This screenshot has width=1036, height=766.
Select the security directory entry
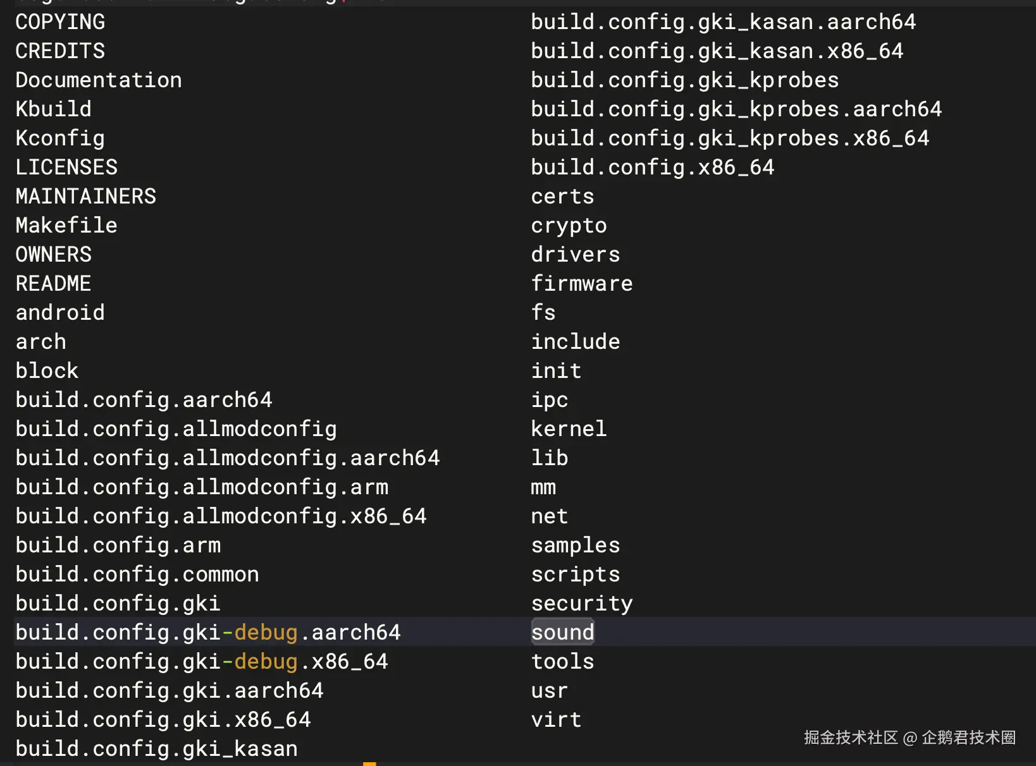click(x=582, y=604)
